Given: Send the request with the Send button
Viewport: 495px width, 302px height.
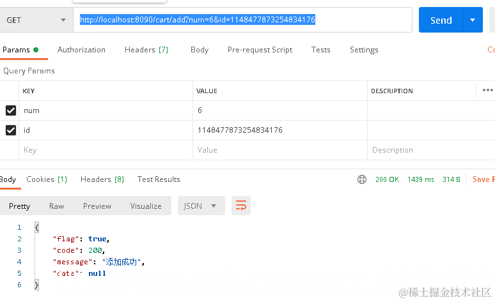Looking at the screenshot, I should pyautogui.click(x=441, y=20).
